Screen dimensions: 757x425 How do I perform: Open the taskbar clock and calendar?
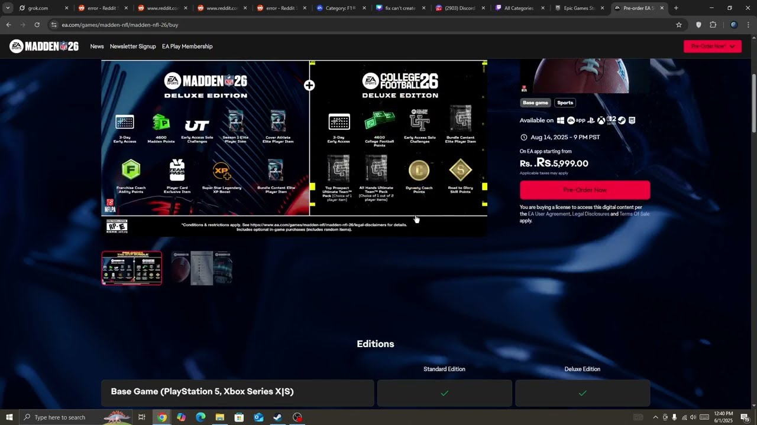723,417
